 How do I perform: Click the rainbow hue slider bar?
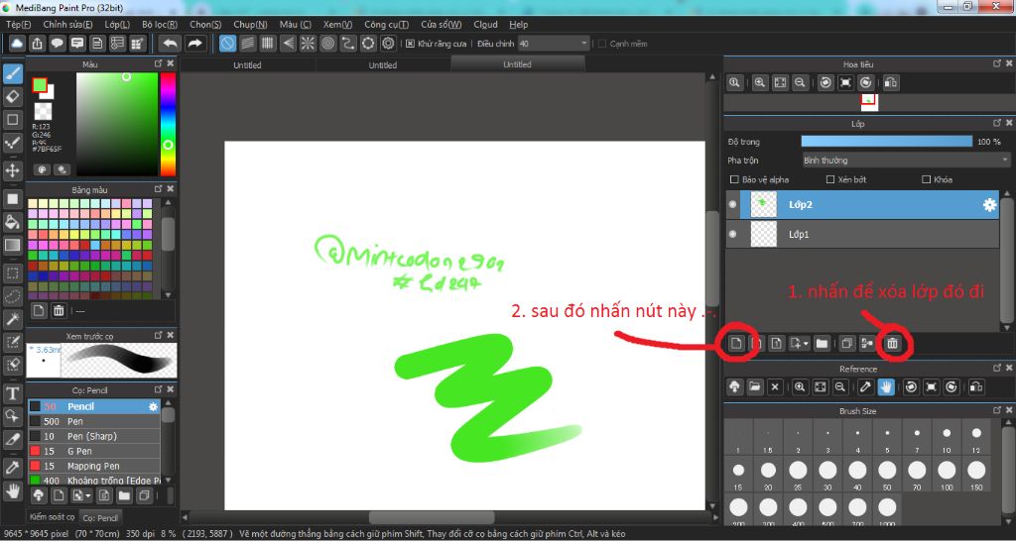coord(168,124)
